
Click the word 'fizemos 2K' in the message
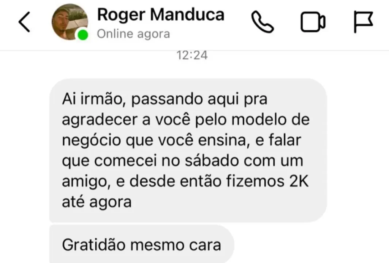coord(267,181)
